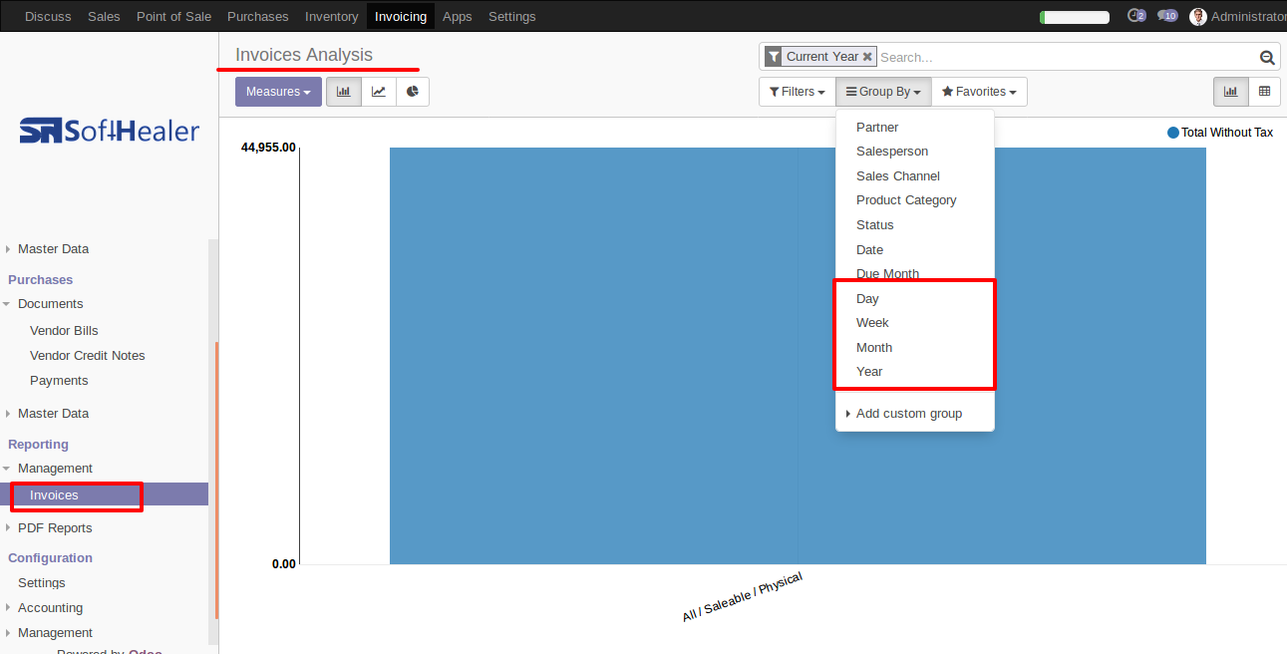Select graph view icon at right
Image resolution: width=1287 pixels, height=654 pixels.
(x=1230, y=92)
